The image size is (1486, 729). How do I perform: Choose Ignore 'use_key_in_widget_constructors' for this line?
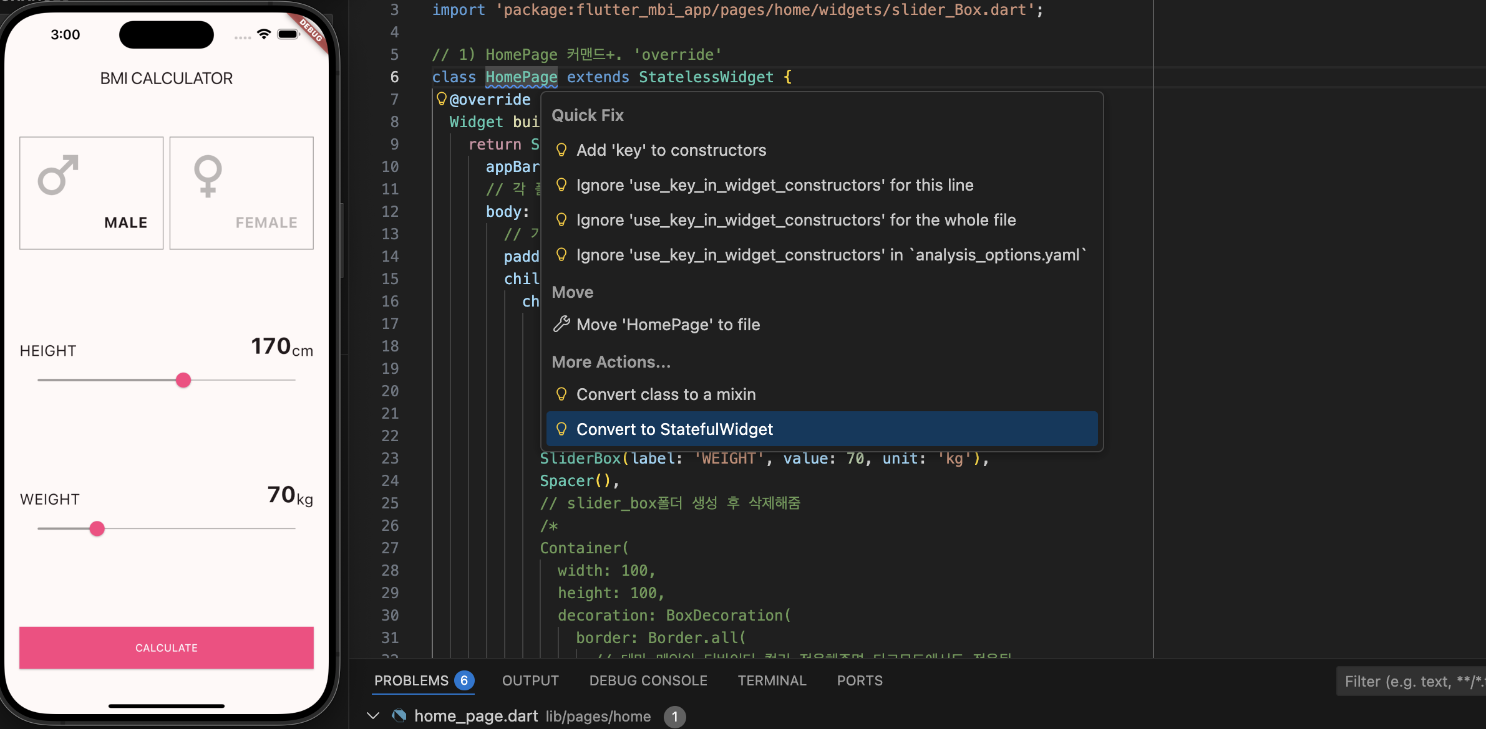822,185
